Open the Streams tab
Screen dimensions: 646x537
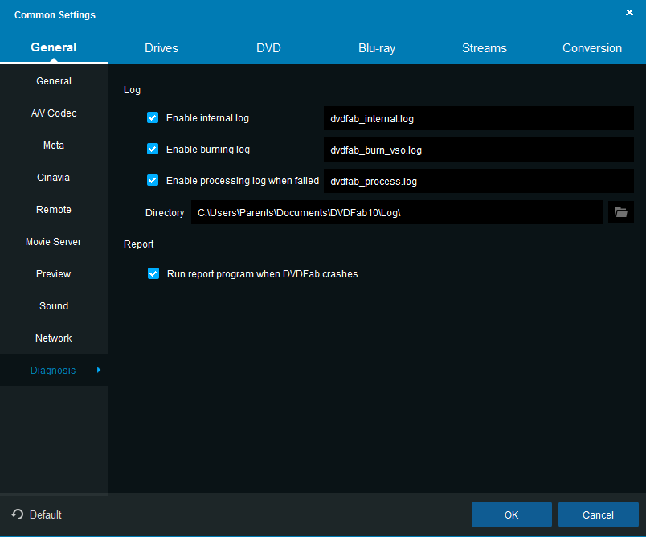pos(484,48)
